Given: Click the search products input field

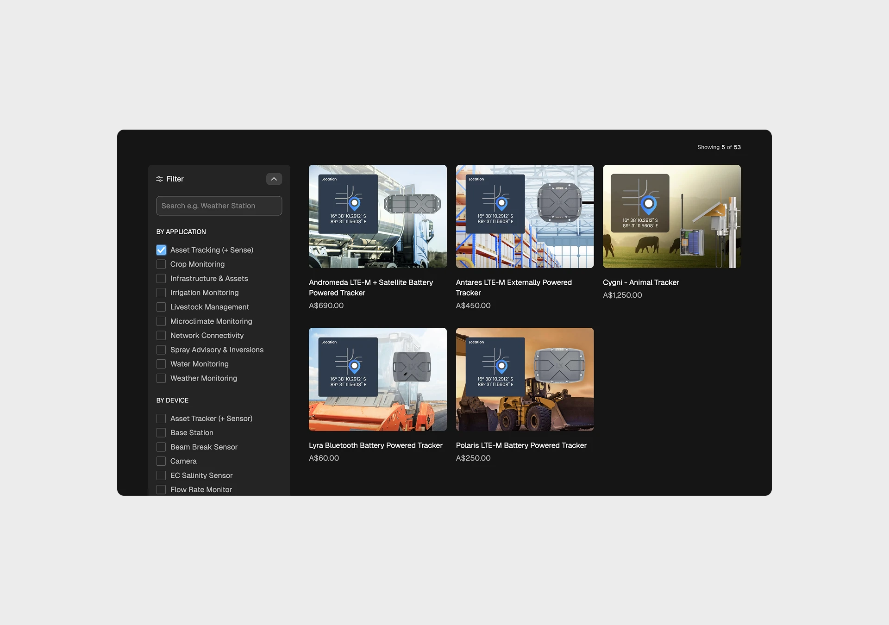Looking at the screenshot, I should [x=219, y=206].
